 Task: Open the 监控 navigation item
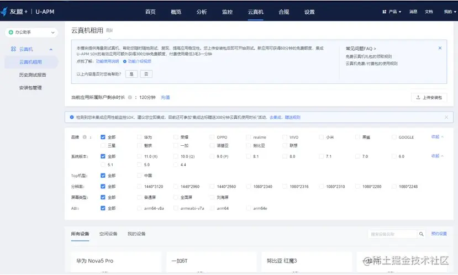(227, 12)
